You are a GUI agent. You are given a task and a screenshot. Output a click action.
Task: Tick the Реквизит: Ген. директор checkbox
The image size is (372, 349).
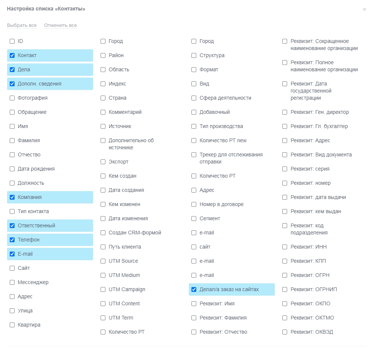coord(285,112)
